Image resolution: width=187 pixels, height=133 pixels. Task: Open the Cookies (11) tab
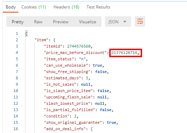coord(34,7)
